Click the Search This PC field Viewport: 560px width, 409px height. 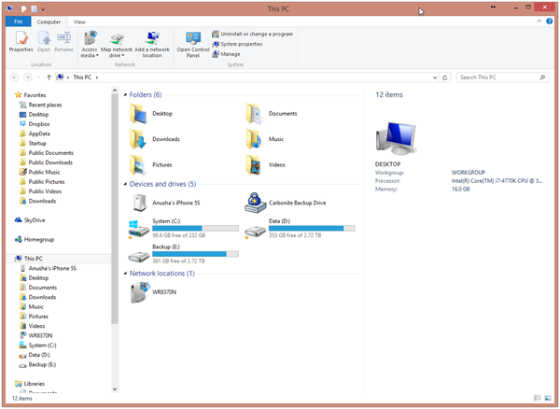(499, 78)
